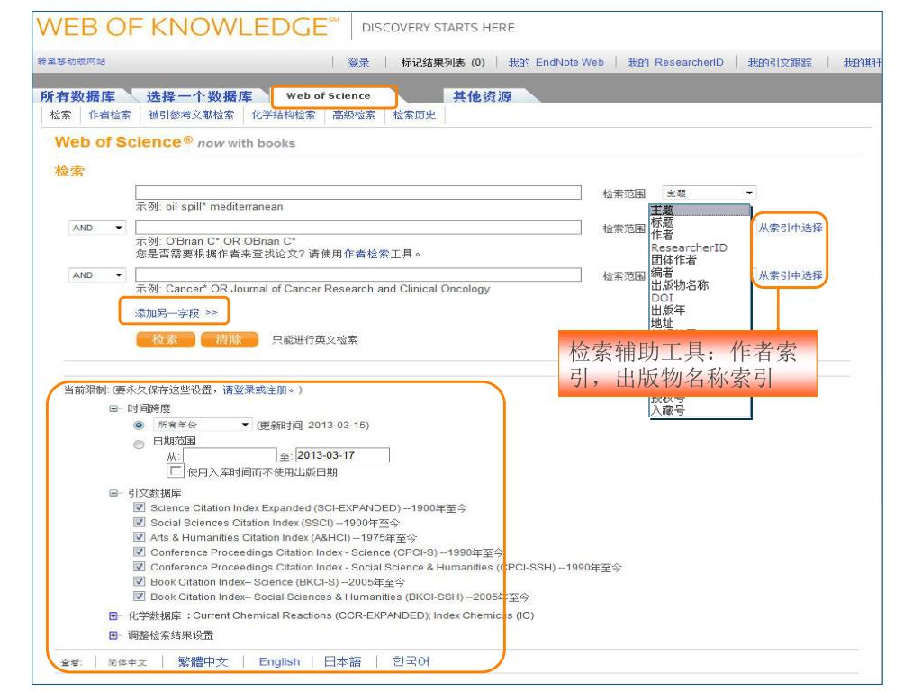Click the 检索 sub-tab

tap(60, 114)
